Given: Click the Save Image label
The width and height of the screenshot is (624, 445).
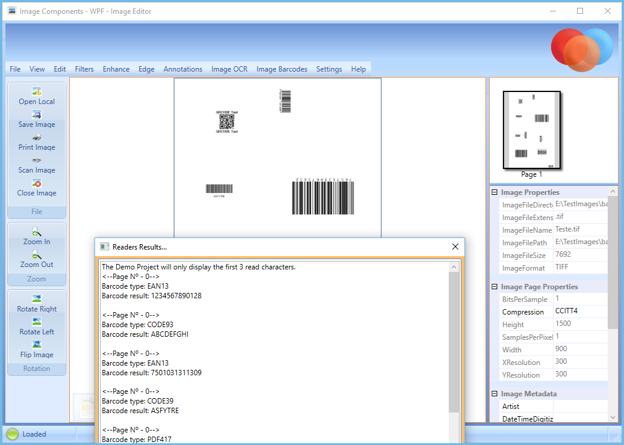Looking at the screenshot, I should pos(37,124).
